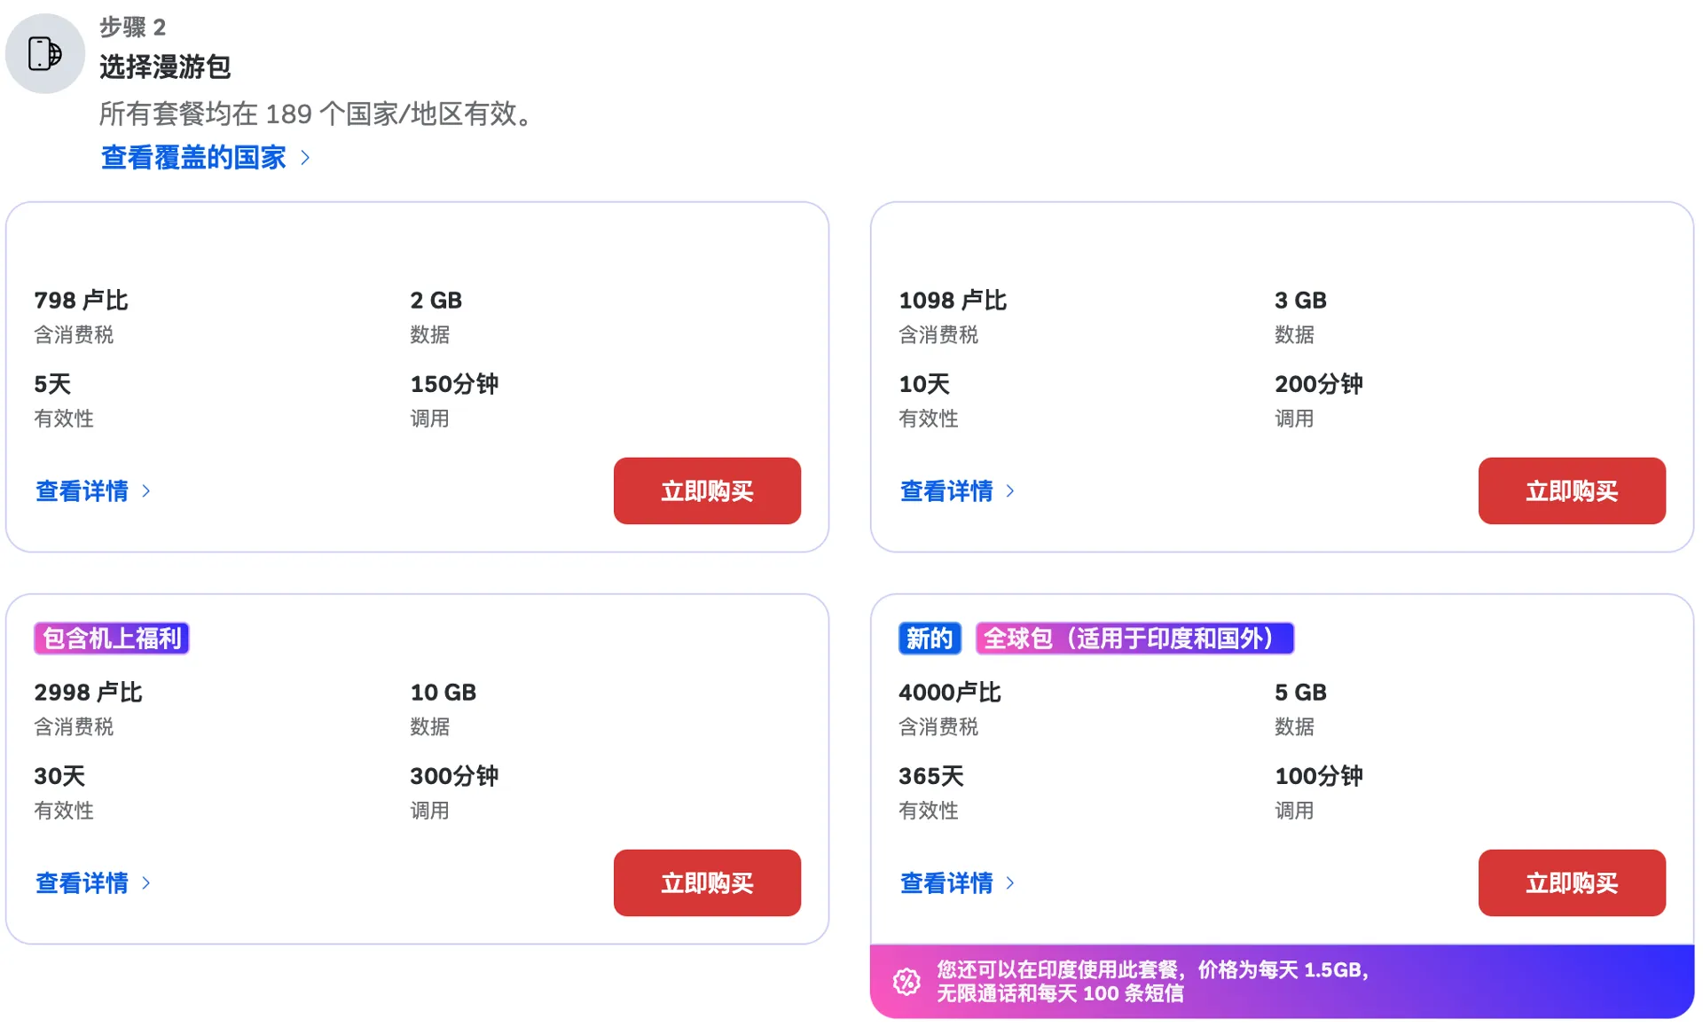Viewport: 1703px width, 1027px height.
Task: Buy the 1098 卢比 10-day plan
Action: pos(1572,490)
